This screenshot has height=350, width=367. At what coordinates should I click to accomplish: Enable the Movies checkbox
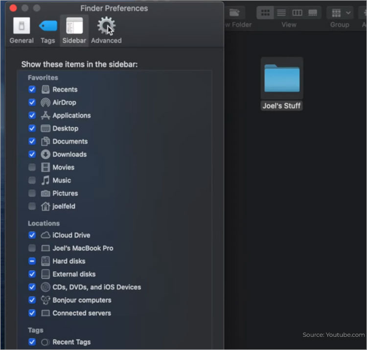(32, 167)
